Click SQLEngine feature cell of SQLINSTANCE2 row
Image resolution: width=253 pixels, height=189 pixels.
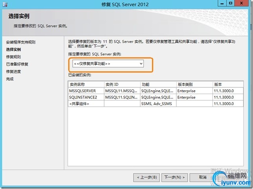point(158,97)
